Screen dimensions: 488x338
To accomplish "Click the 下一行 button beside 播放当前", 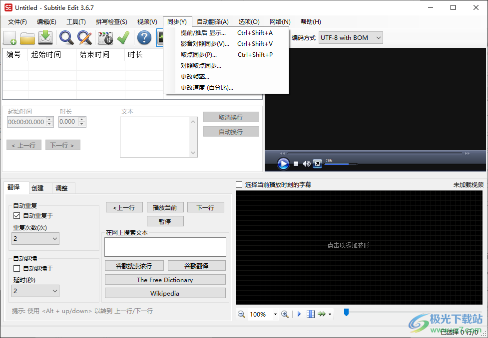I will coord(206,207).
